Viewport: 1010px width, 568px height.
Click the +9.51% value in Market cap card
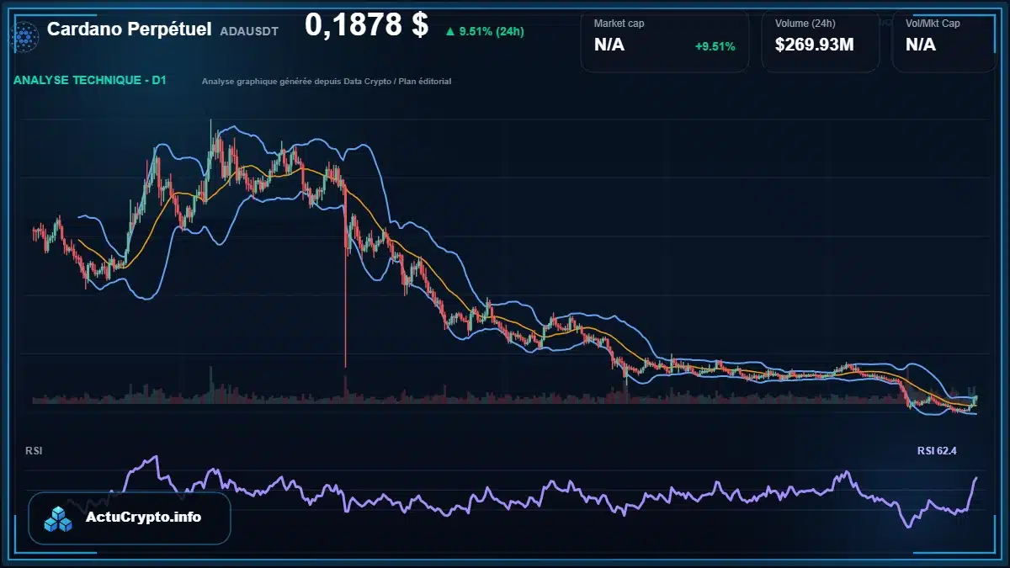[715, 46]
